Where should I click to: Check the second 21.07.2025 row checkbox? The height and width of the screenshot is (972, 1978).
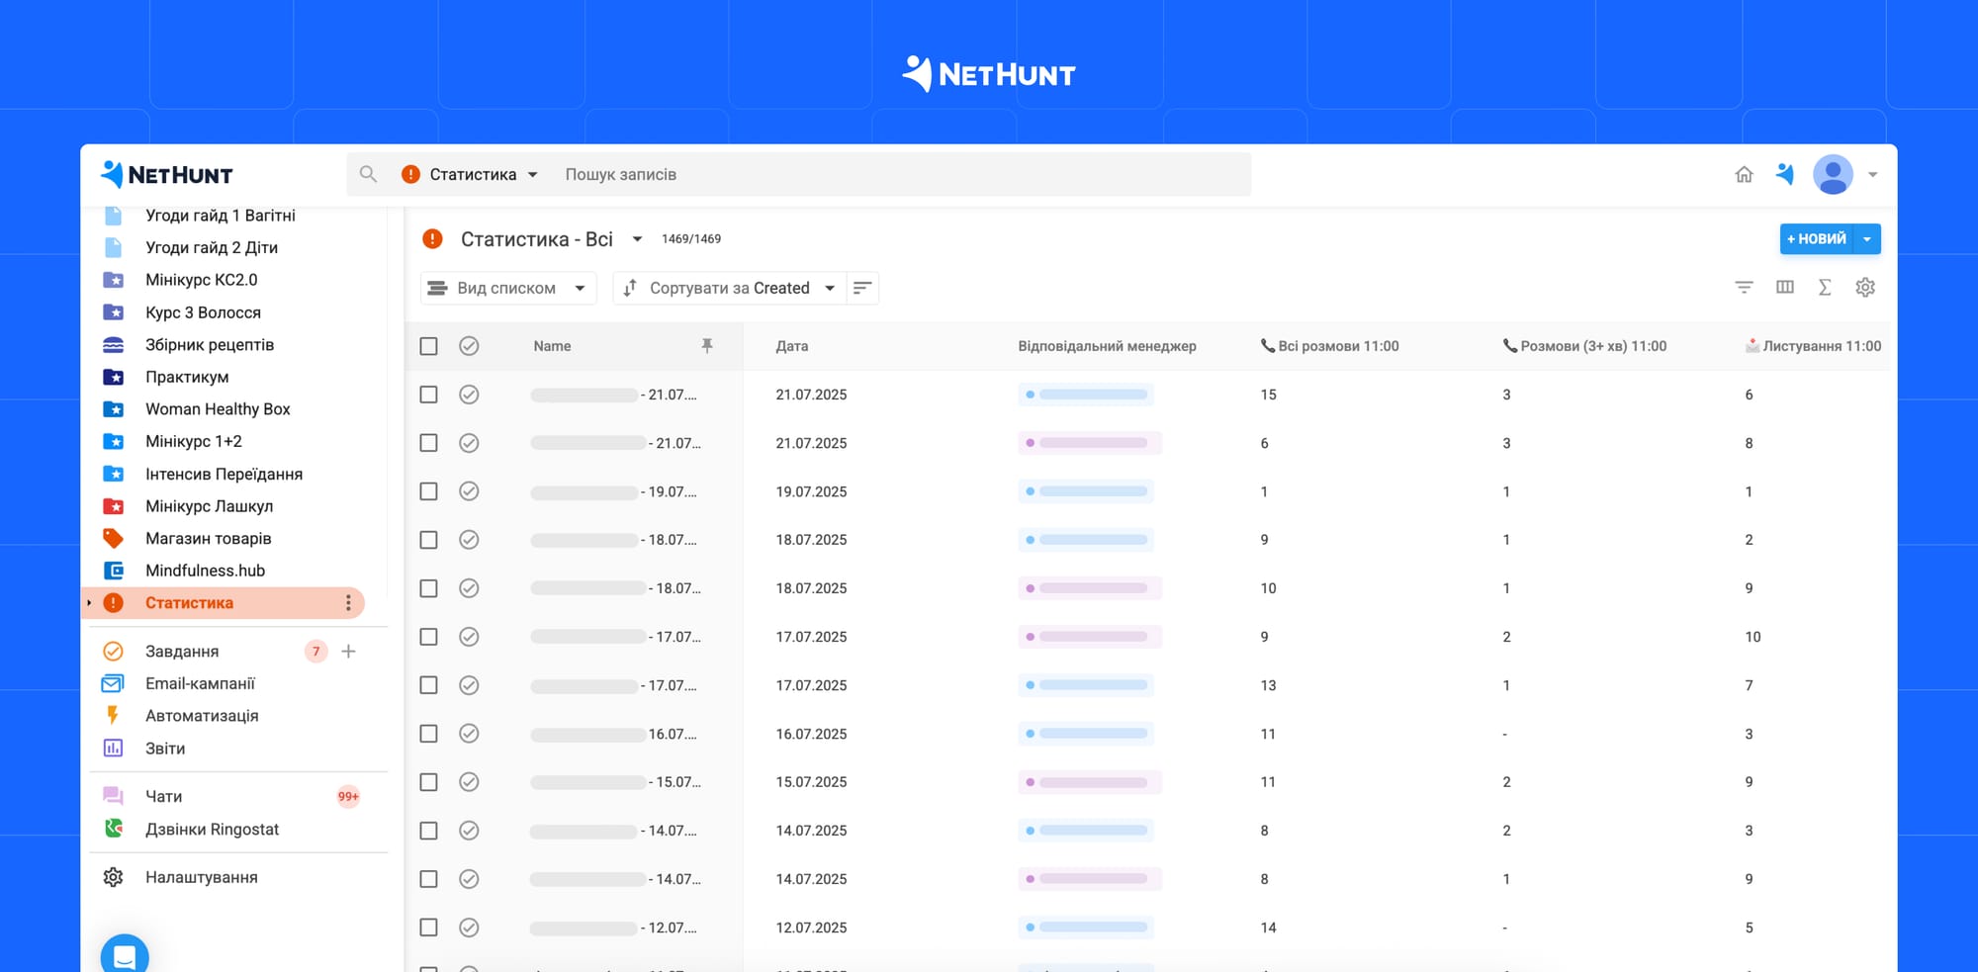click(x=428, y=443)
